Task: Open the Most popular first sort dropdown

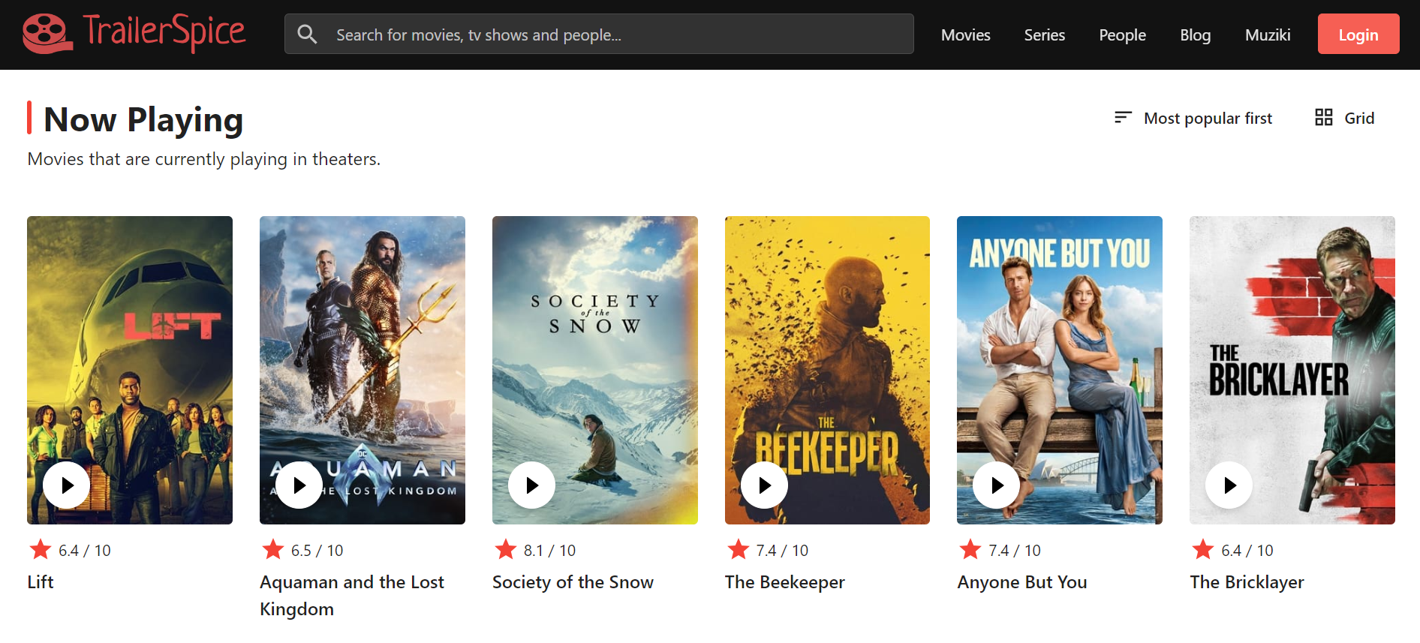Action: (1193, 118)
